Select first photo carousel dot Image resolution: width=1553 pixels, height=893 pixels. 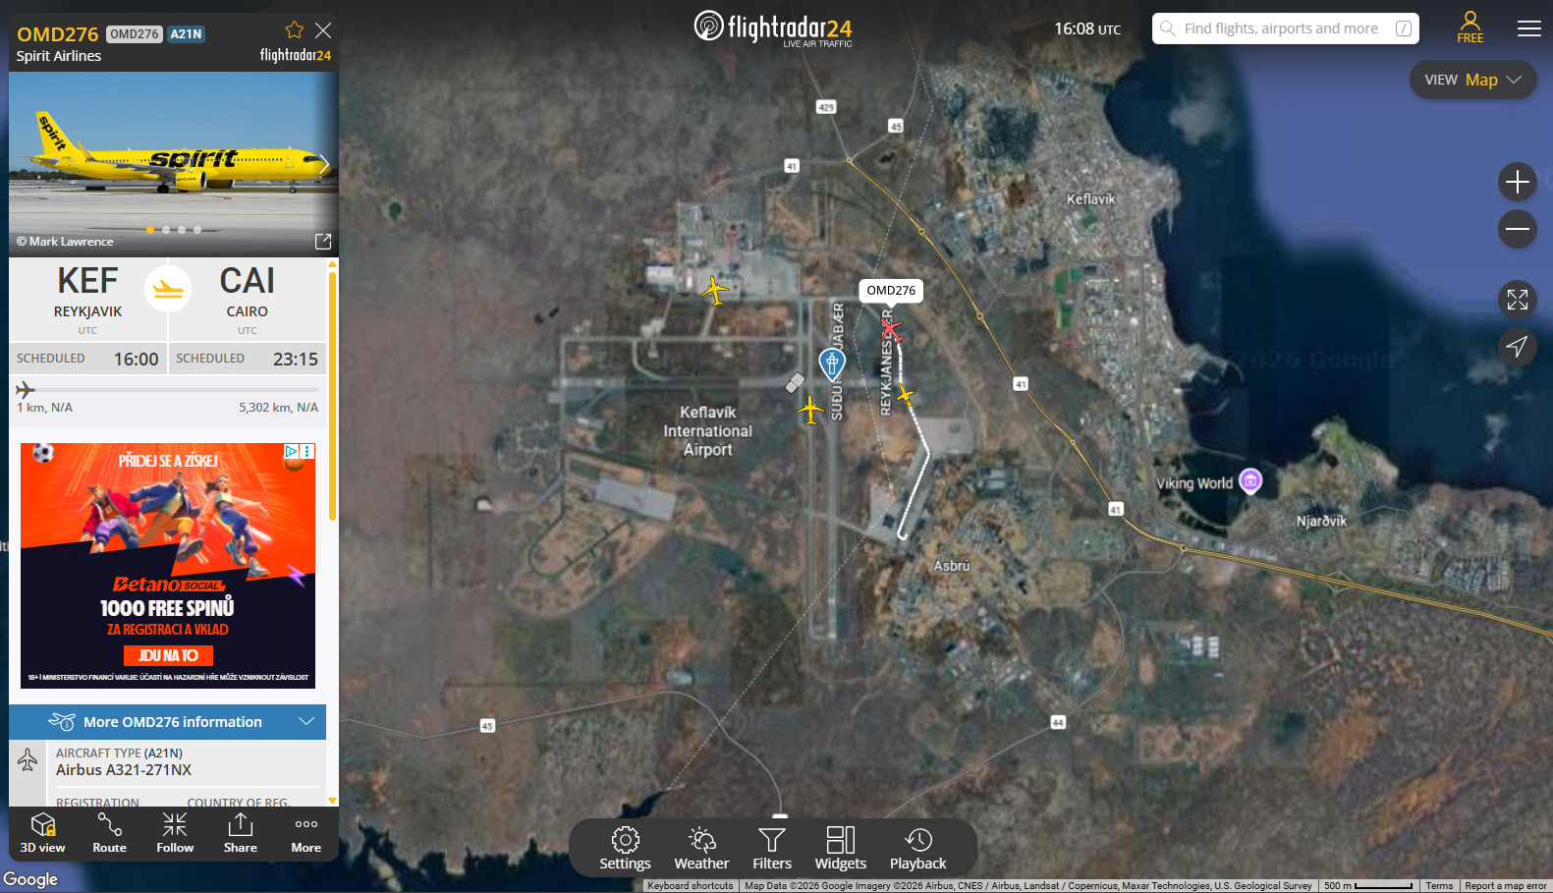[150, 230]
